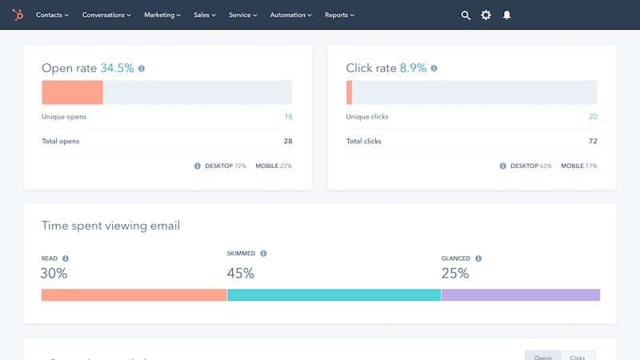
Task: Click the info icon next to SKIMMED
Action: click(x=263, y=254)
